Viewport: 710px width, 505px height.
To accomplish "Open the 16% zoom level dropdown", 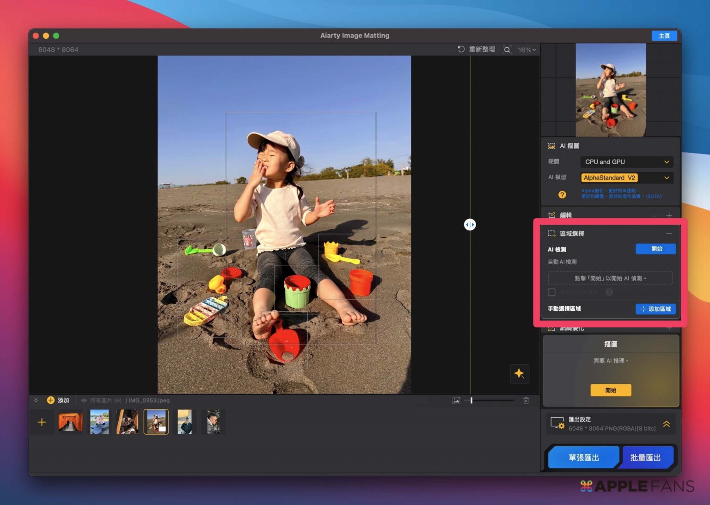I will (527, 50).
